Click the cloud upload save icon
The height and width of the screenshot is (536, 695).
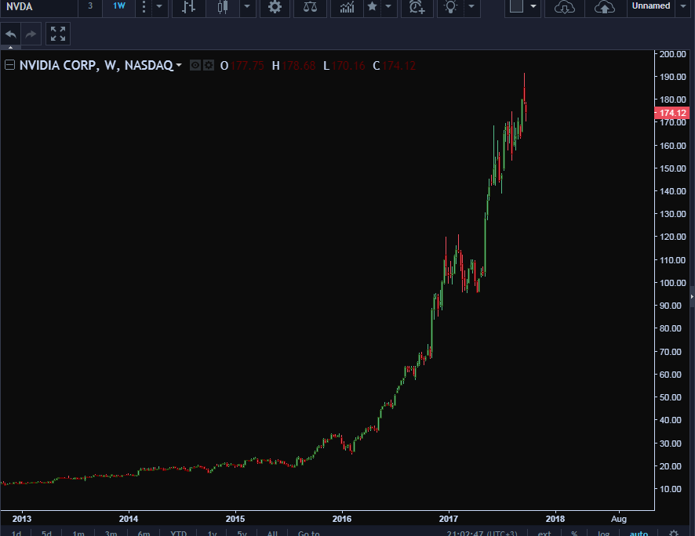point(604,7)
